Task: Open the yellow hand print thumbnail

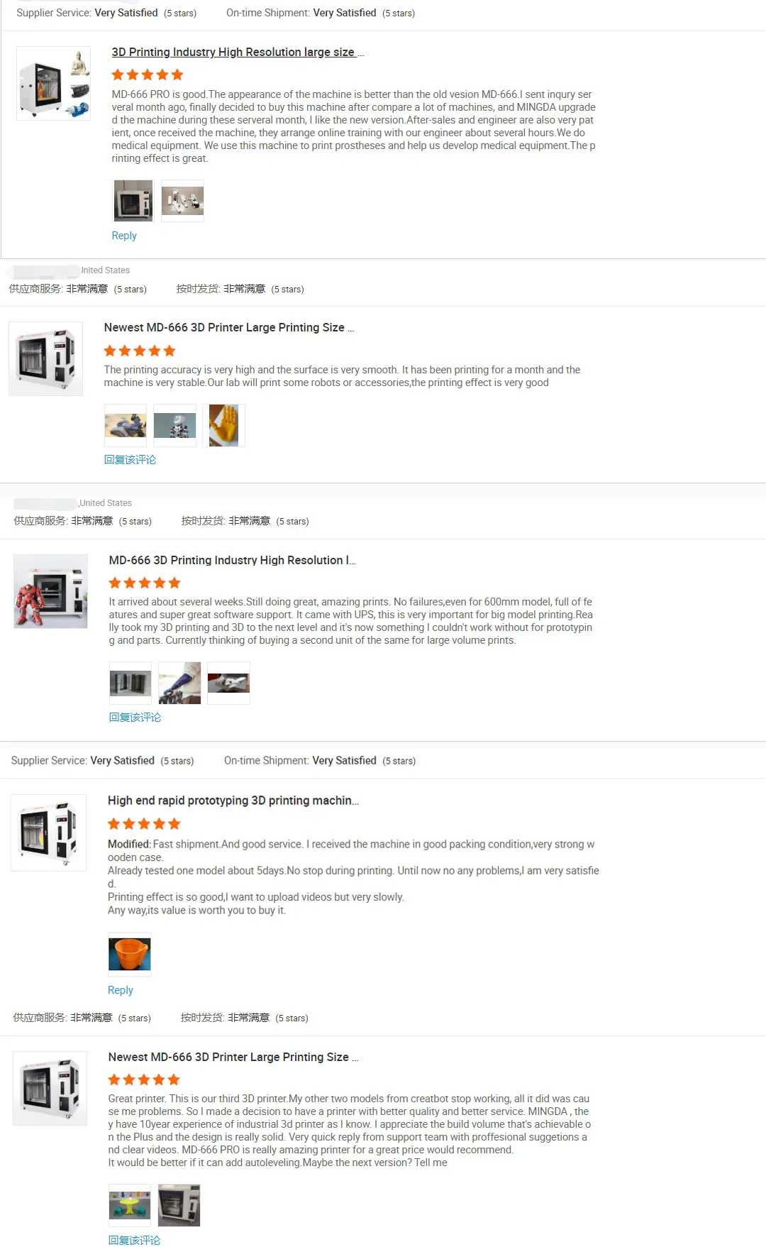Action: click(x=223, y=426)
